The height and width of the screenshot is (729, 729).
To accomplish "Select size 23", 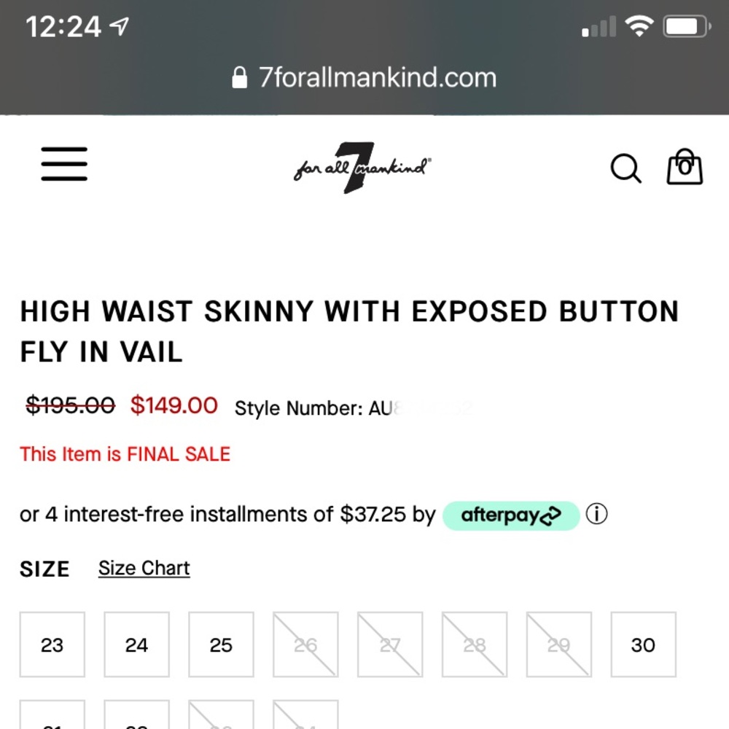I will pyautogui.click(x=52, y=644).
